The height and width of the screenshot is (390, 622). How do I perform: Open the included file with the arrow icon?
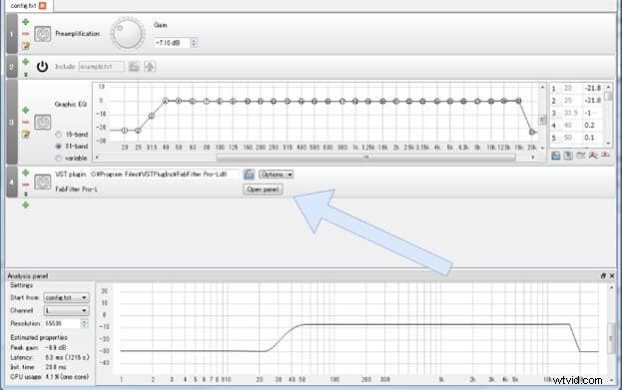(x=150, y=67)
